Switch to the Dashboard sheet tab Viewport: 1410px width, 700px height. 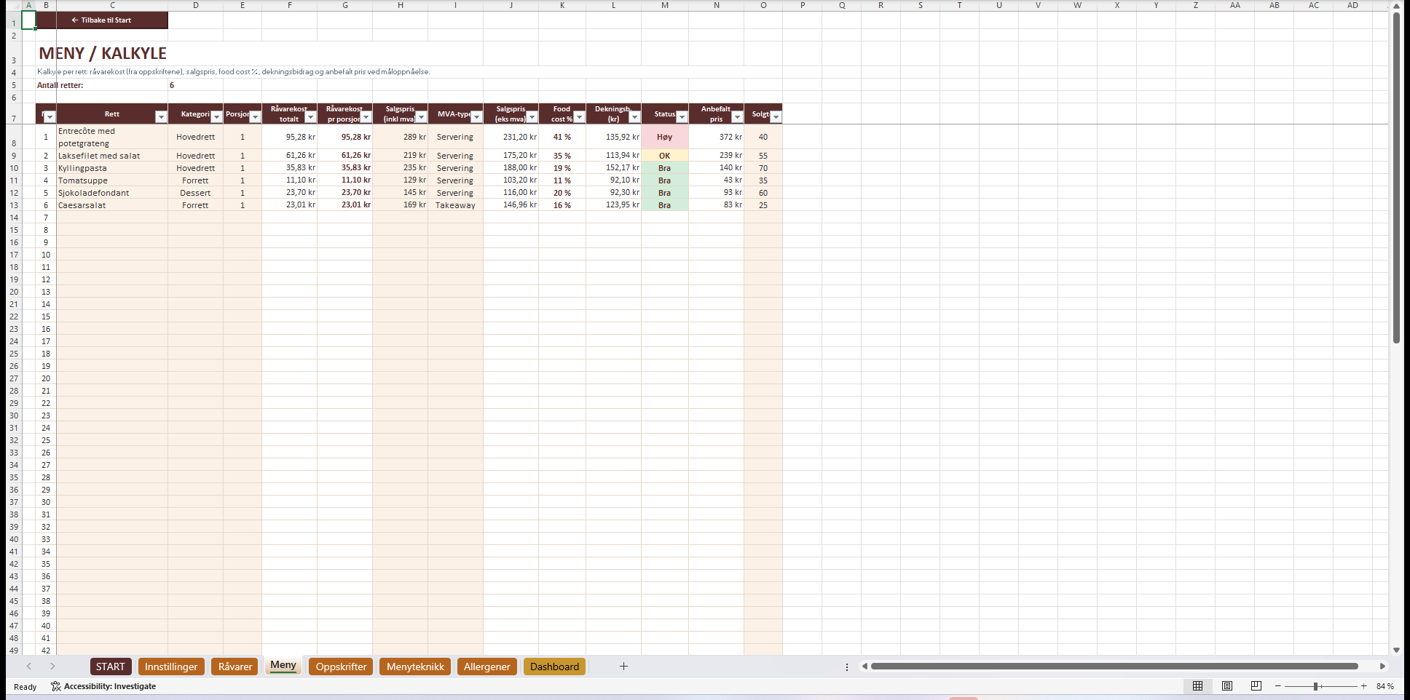pos(554,667)
